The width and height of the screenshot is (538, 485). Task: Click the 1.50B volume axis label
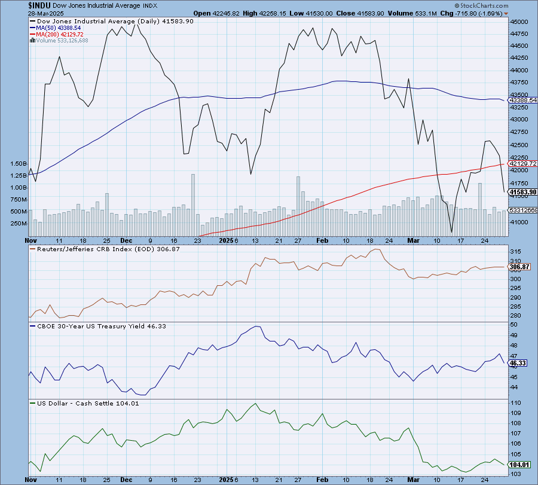click(x=19, y=164)
